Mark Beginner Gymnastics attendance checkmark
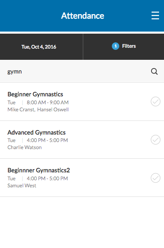Viewport: 164px width, 248px height. coord(155,101)
